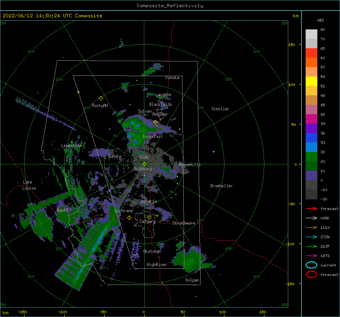
Task: Pick the bright green 20 dBZ swatch
Action: coord(311,156)
